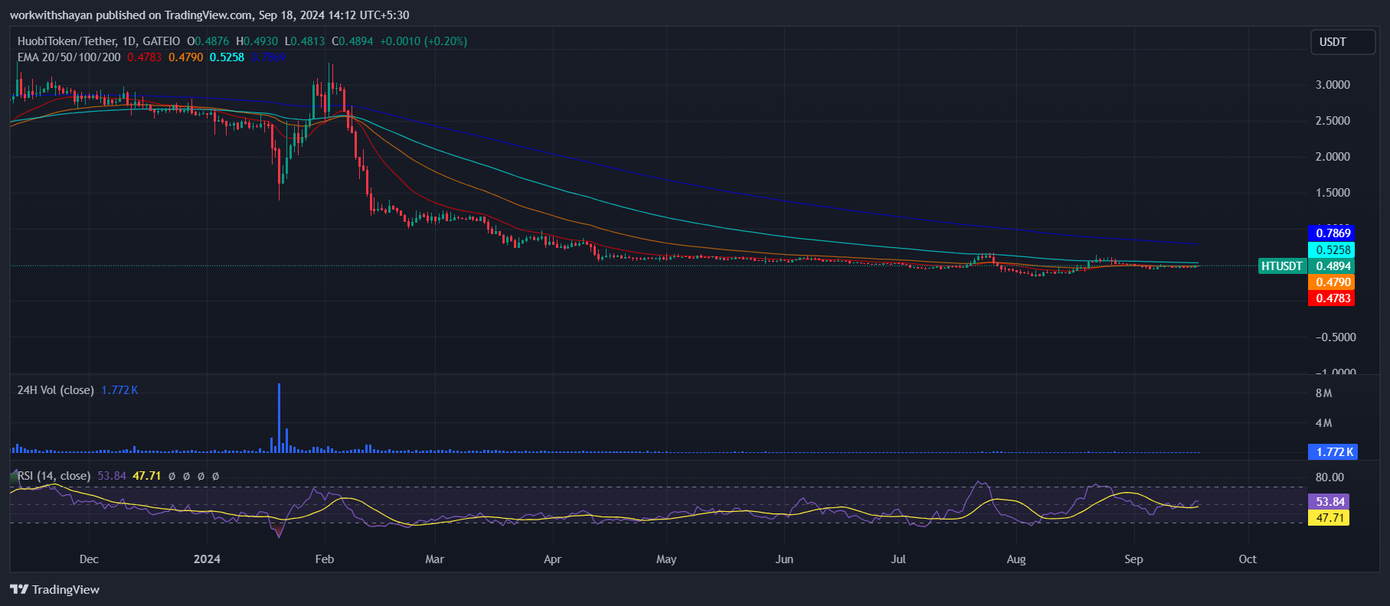Click the Mar label on time axis
Screen dimensions: 1390x606
click(434, 559)
